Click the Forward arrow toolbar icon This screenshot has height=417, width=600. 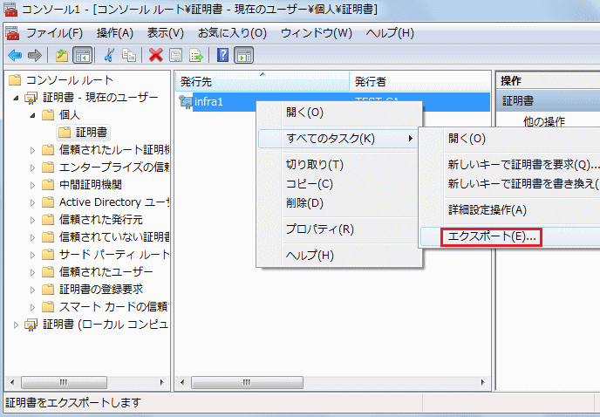pos(34,55)
